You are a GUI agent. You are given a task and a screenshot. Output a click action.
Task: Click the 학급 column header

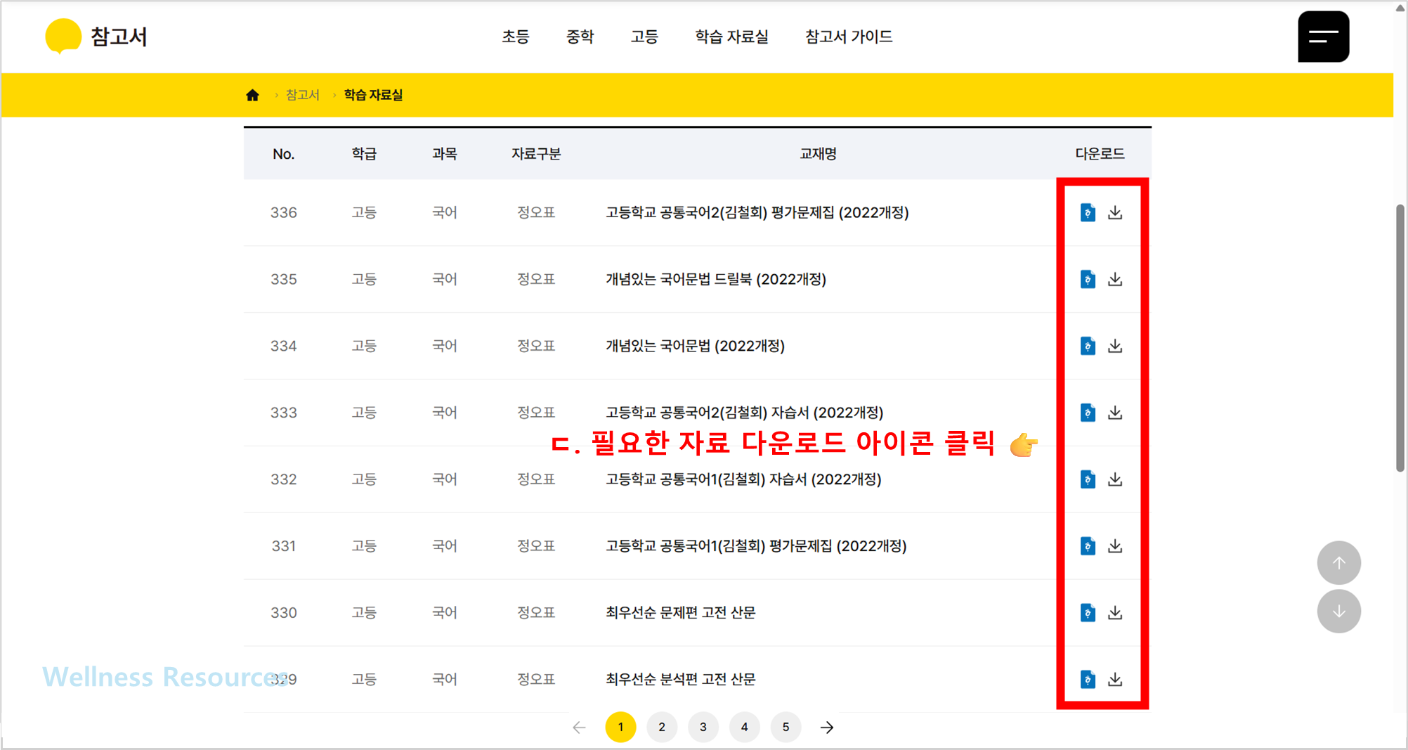point(364,154)
